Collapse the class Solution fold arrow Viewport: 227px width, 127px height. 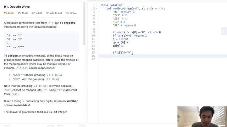(96, 5)
